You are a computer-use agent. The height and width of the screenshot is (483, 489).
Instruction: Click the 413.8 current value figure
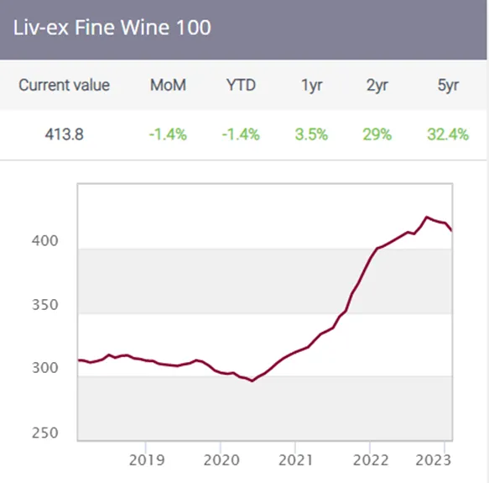(65, 134)
